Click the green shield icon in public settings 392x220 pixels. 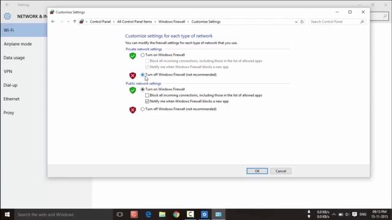pos(132,90)
